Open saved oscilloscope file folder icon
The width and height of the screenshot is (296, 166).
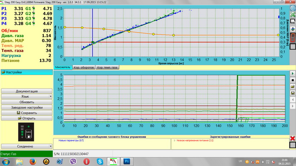(x=293, y=86)
